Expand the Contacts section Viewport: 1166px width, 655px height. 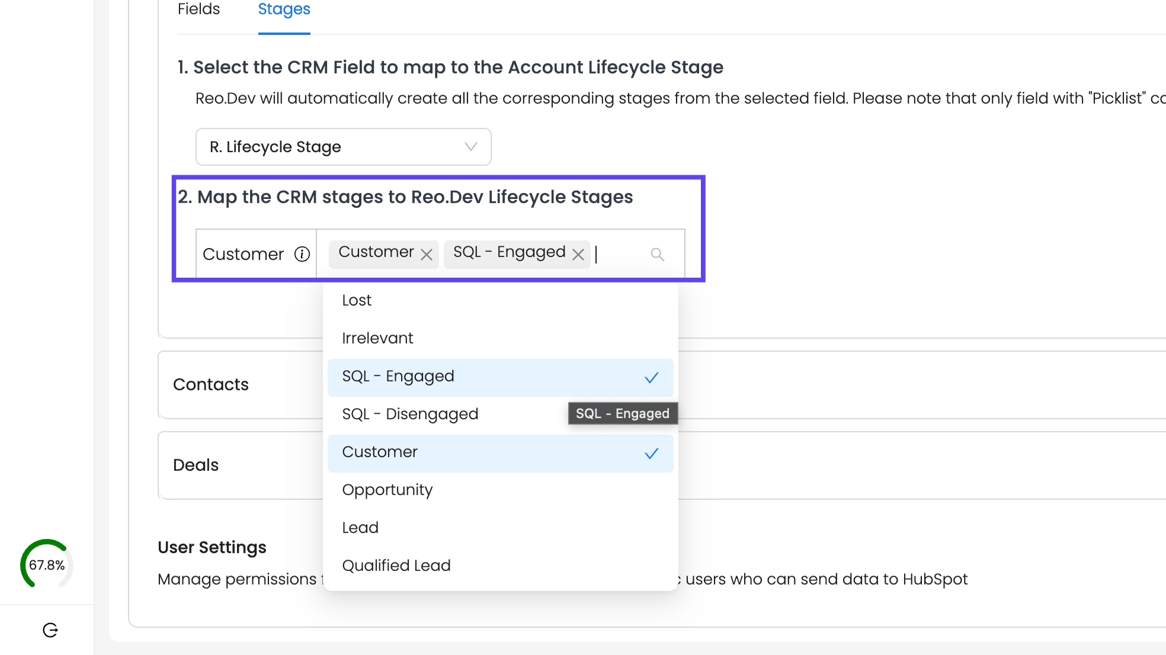tap(211, 384)
